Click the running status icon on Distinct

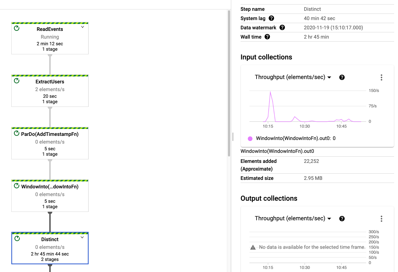pyautogui.click(x=17, y=239)
